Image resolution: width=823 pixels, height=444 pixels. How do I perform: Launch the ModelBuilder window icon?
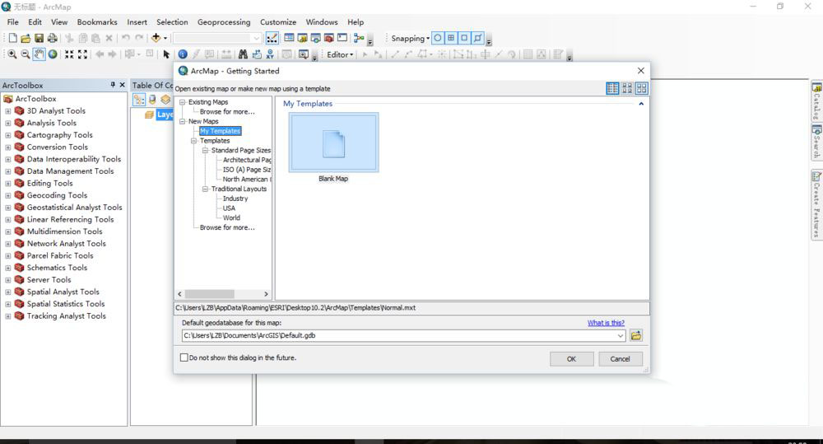point(359,38)
